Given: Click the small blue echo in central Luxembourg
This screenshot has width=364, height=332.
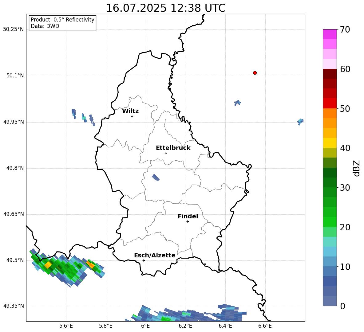Looking at the screenshot, I should click(x=156, y=178).
